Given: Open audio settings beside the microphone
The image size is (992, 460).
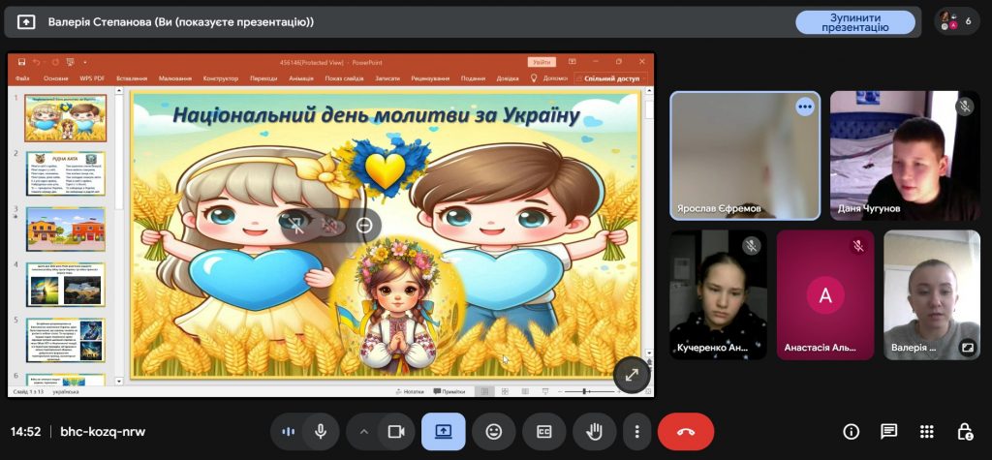Looking at the screenshot, I should 288,432.
